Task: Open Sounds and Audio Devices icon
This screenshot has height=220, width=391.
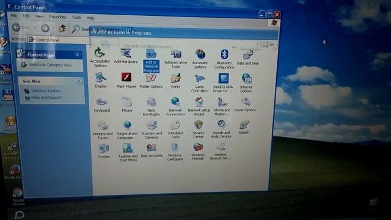Action: point(221,129)
